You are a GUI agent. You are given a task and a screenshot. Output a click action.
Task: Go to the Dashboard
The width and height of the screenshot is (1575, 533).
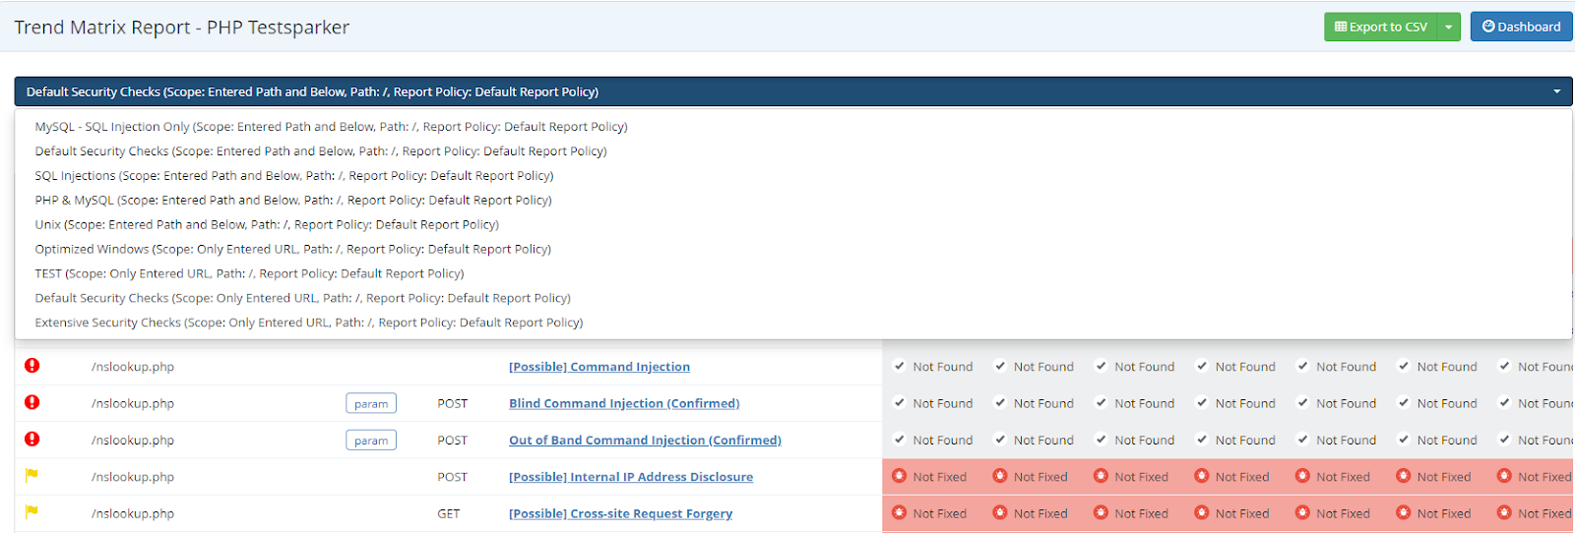[x=1521, y=27]
